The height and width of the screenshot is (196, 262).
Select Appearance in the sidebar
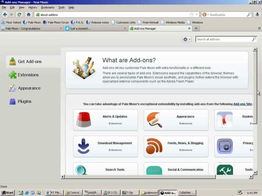click(33, 88)
